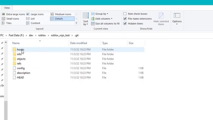The image size is (213, 120).
Task: Expand chevron after roblox_rojo_test breadcrumb
Action: point(72,35)
